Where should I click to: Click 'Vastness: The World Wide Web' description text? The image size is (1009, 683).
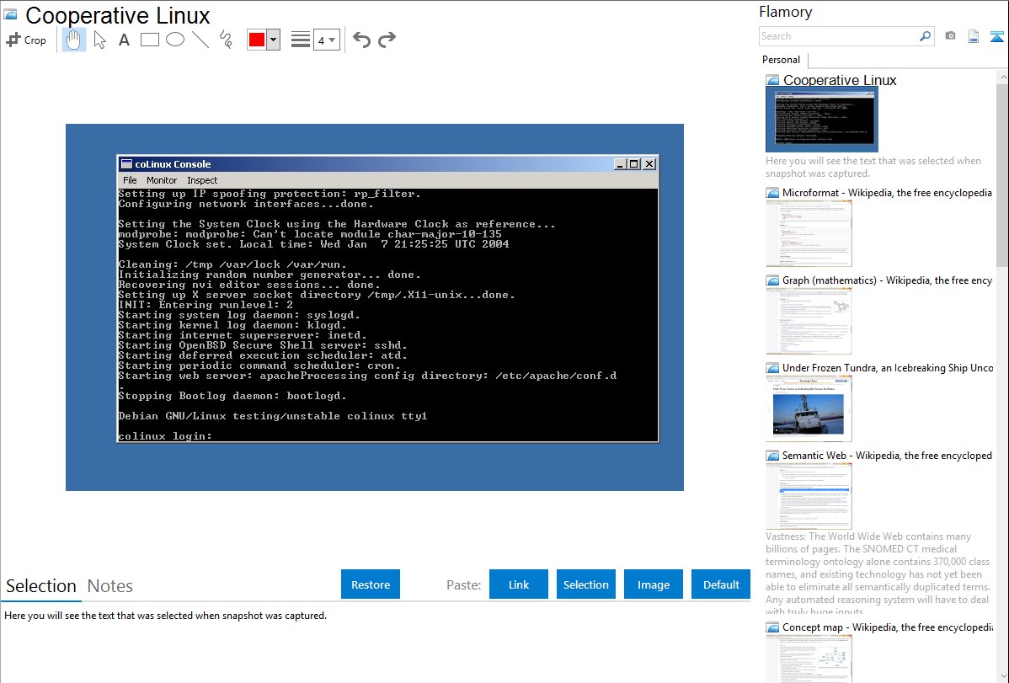click(878, 574)
